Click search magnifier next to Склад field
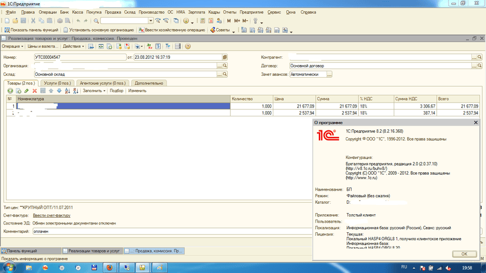The height and width of the screenshot is (273, 486). [225, 75]
